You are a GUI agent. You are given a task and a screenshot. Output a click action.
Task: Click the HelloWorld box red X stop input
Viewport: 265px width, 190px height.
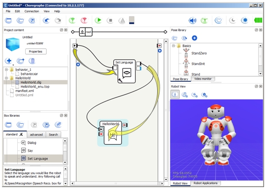point(101,134)
